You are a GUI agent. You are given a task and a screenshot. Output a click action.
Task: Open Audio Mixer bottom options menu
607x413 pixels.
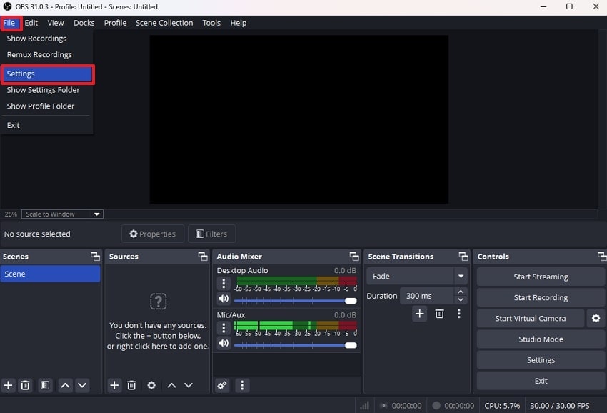[242, 385]
